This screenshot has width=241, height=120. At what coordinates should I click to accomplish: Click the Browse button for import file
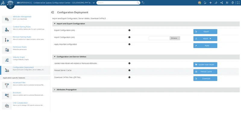coord(174,38)
